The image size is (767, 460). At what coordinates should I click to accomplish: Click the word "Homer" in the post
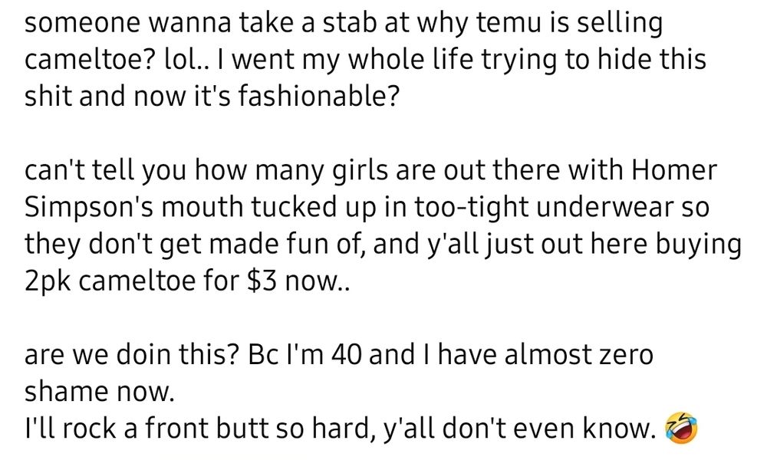pyautogui.click(x=674, y=171)
